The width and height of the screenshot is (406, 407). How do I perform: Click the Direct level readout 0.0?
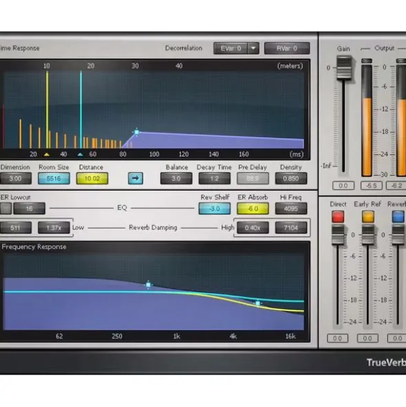tap(337, 338)
